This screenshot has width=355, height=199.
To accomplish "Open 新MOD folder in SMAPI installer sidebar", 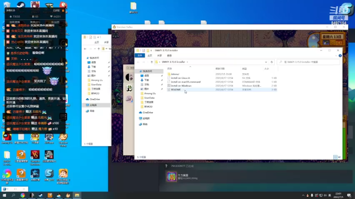I will (148, 107).
